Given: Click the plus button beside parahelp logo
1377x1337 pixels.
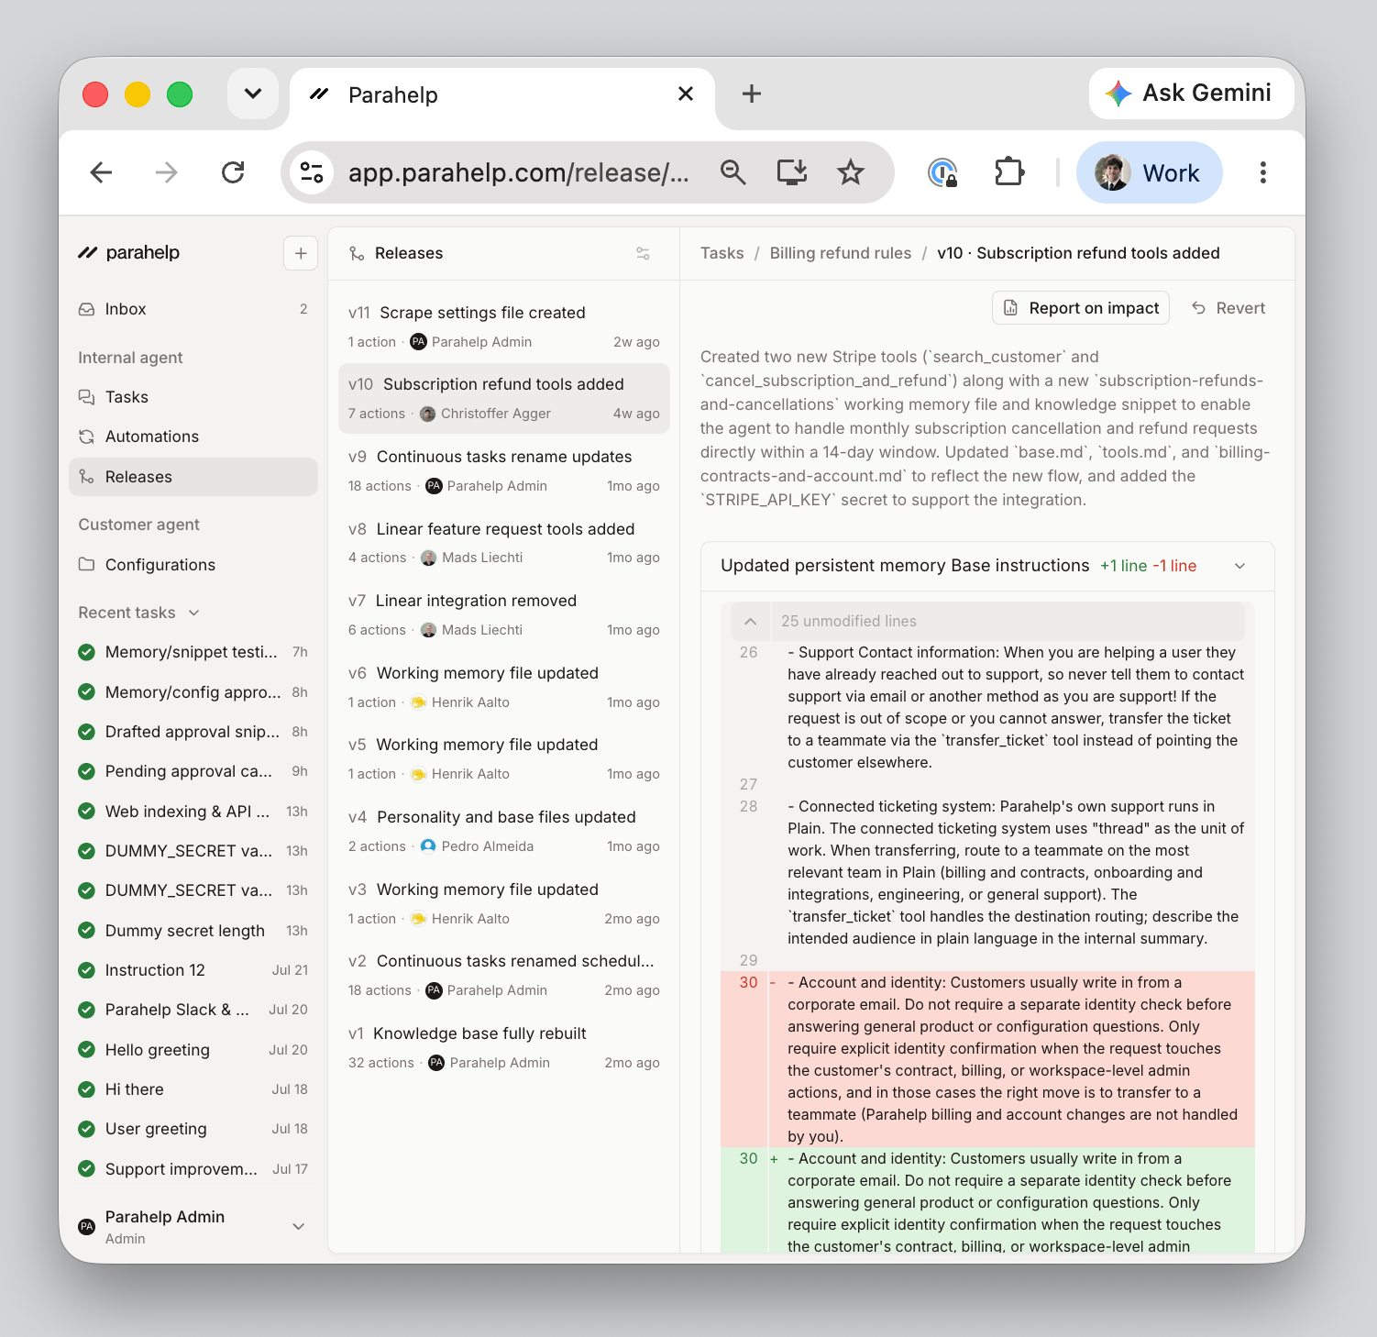Looking at the screenshot, I should click(301, 253).
